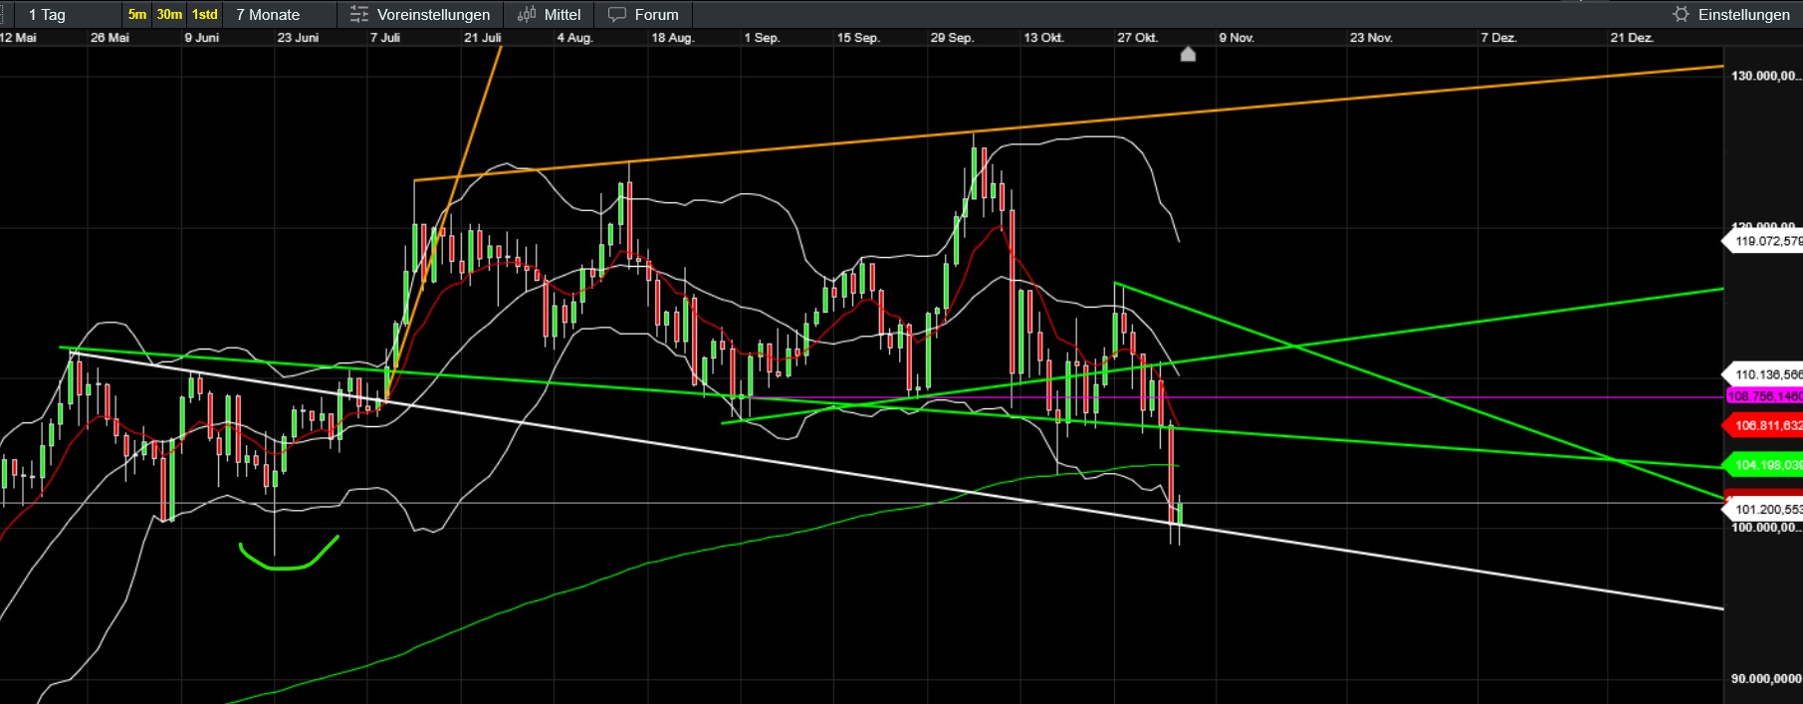Click the speech bubble Forum icon
The height and width of the screenshot is (704, 1803).
coord(617,15)
